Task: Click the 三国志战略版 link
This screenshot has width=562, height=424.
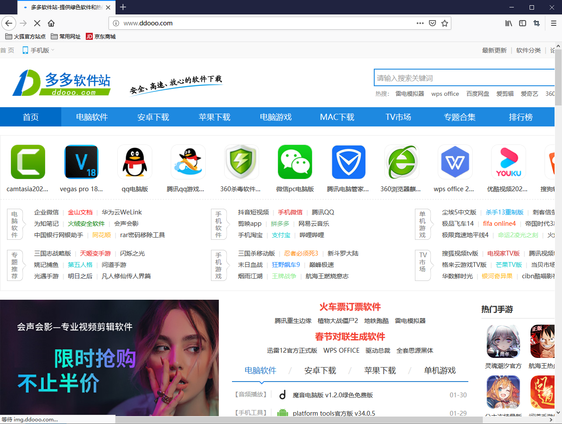Action: [x=53, y=253]
